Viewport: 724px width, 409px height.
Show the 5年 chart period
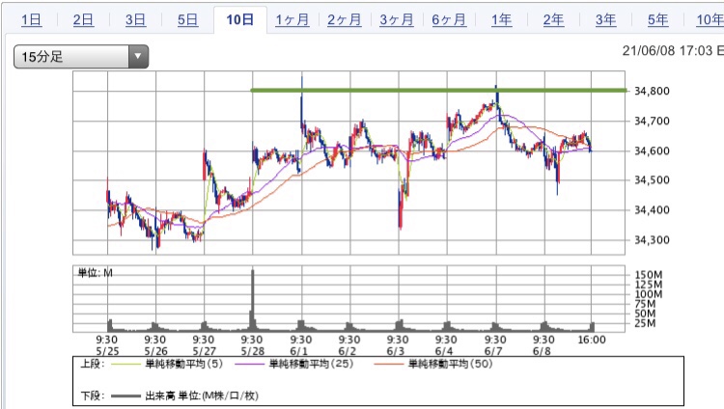coord(657,20)
